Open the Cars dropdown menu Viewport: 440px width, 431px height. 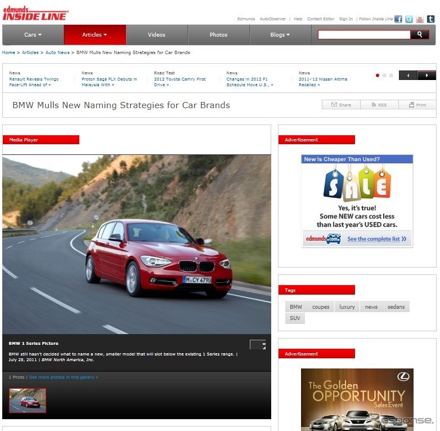pos(33,35)
